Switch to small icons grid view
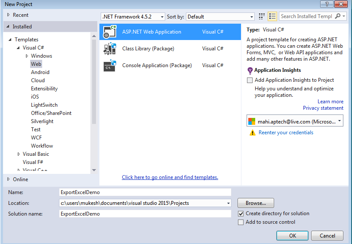Screen dimensions: 352x244 pos(262,16)
